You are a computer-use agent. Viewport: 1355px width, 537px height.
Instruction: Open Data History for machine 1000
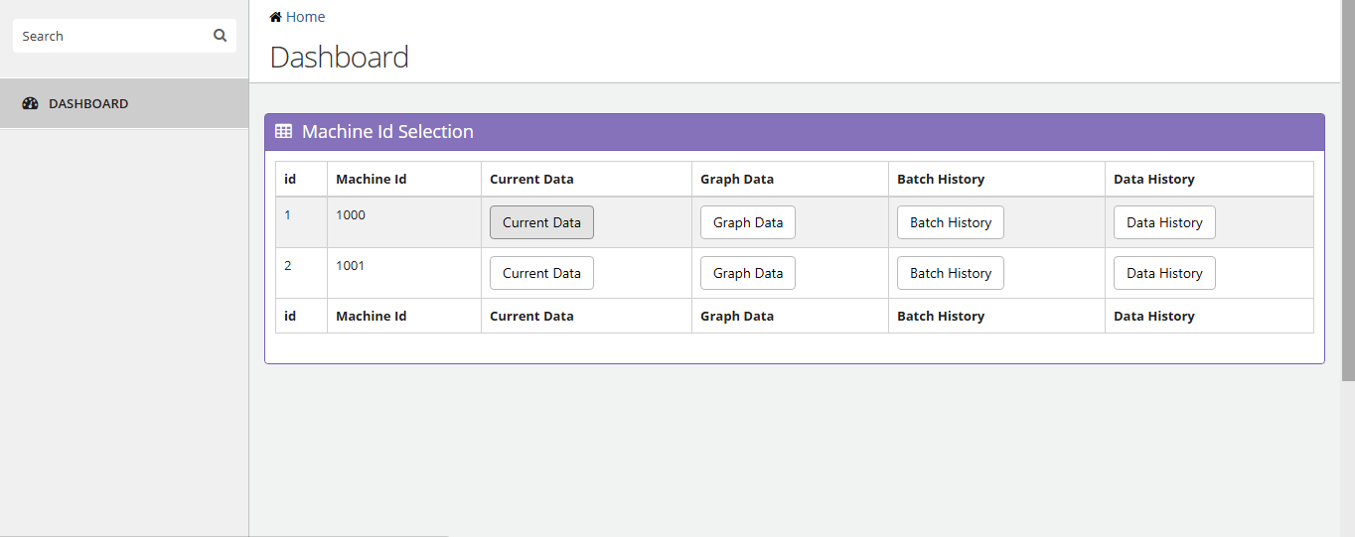1164,222
